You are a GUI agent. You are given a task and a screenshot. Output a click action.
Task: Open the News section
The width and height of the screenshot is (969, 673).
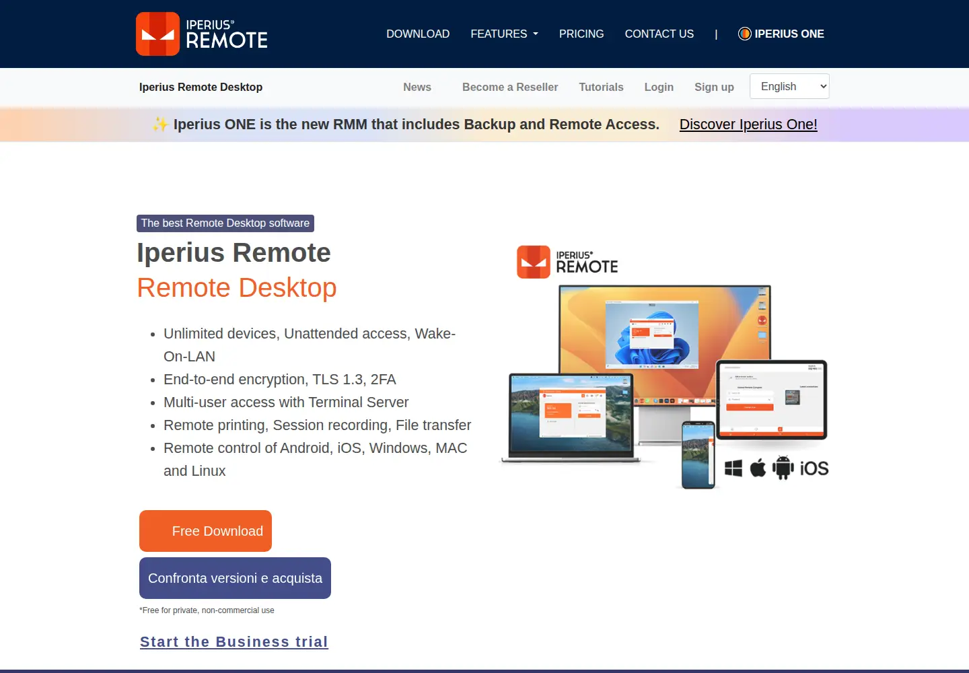coord(417,87)
